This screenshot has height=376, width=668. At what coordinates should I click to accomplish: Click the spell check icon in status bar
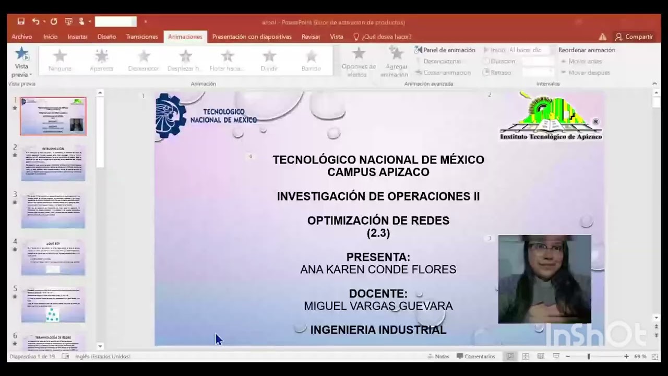66,357
